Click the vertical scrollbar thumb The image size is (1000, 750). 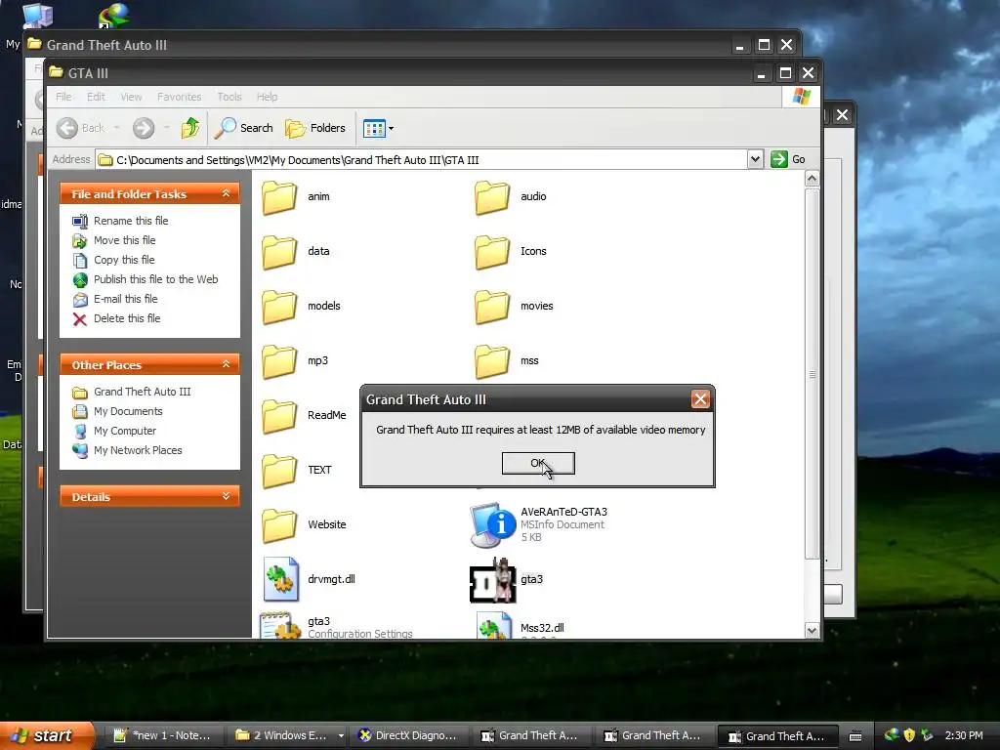[x=812, y=374]
